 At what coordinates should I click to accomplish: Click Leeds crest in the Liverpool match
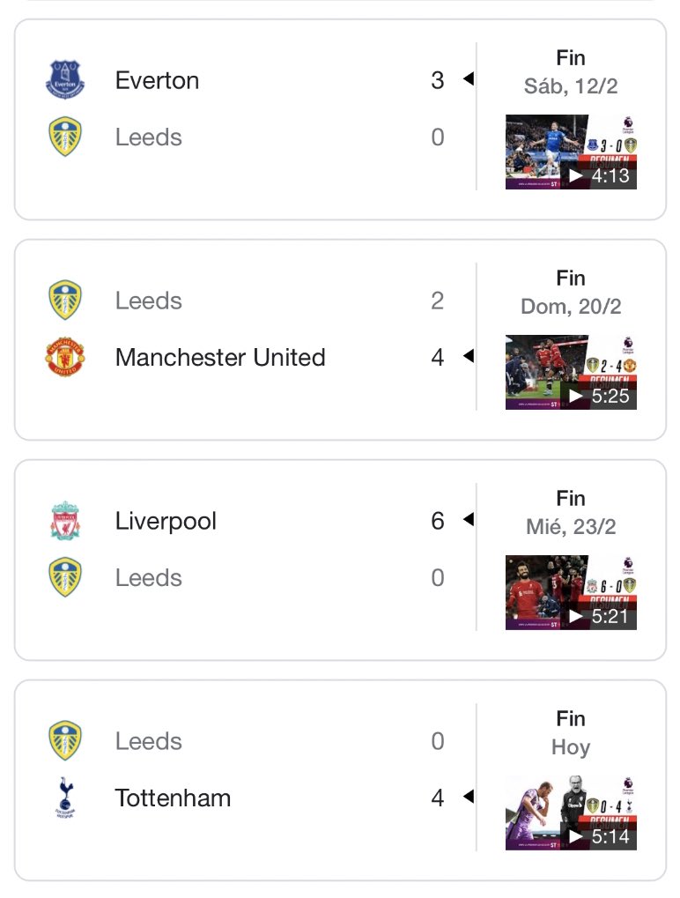65,578
